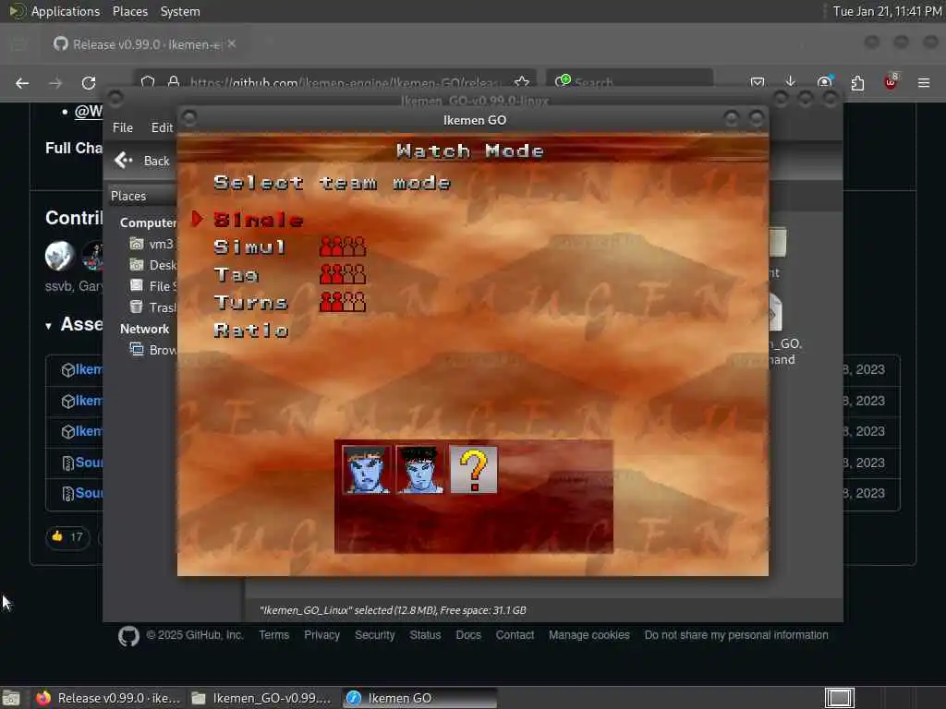Switch to Ikemen_GO-v0.99 folder taskbar item
Screen dimensions: 946x709
(263, 698)
